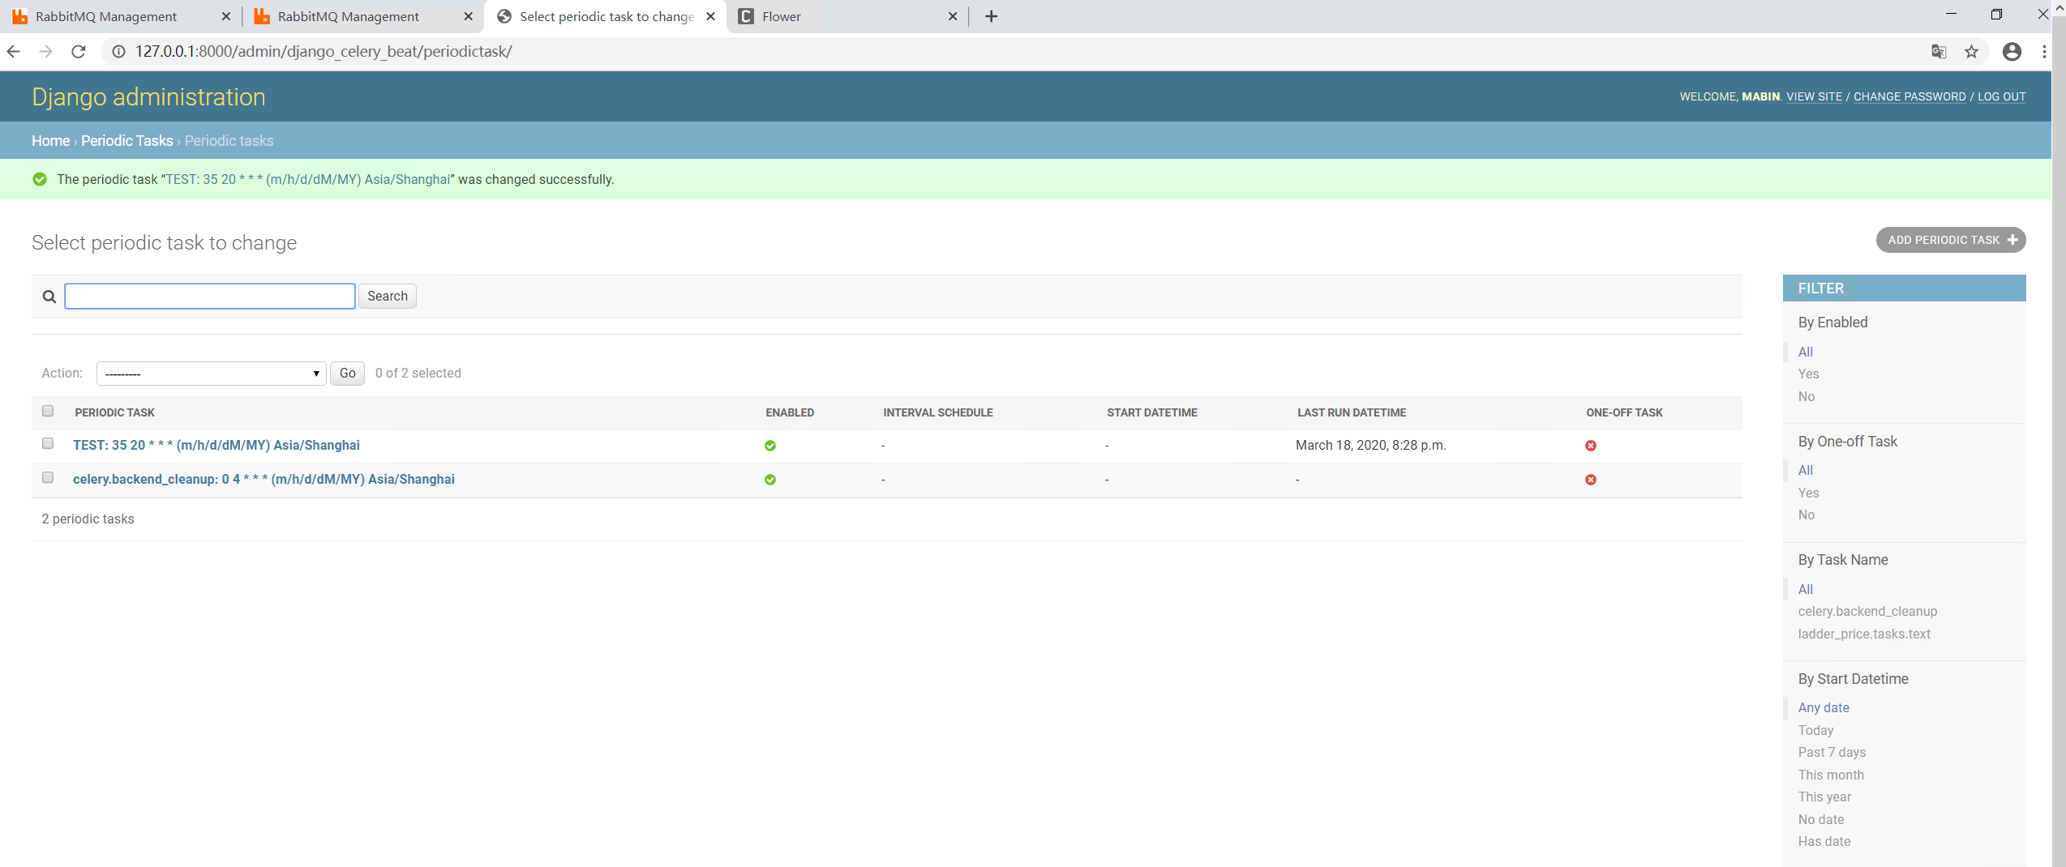Filter task name ladder_price.tasks.text

1863,634
